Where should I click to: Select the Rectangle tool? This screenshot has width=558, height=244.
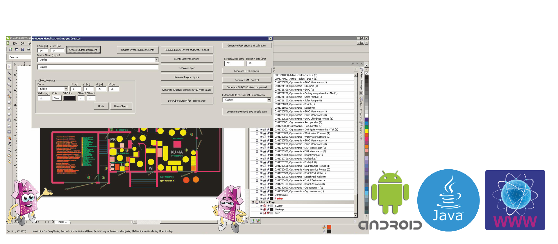pos(9,103)
